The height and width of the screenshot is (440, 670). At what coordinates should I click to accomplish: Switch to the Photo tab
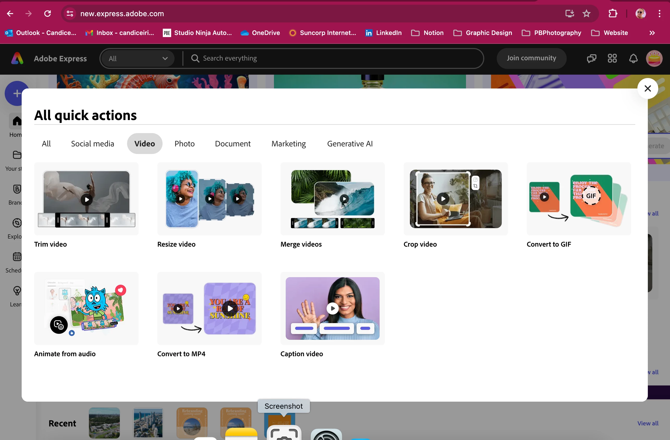[184, 144]
